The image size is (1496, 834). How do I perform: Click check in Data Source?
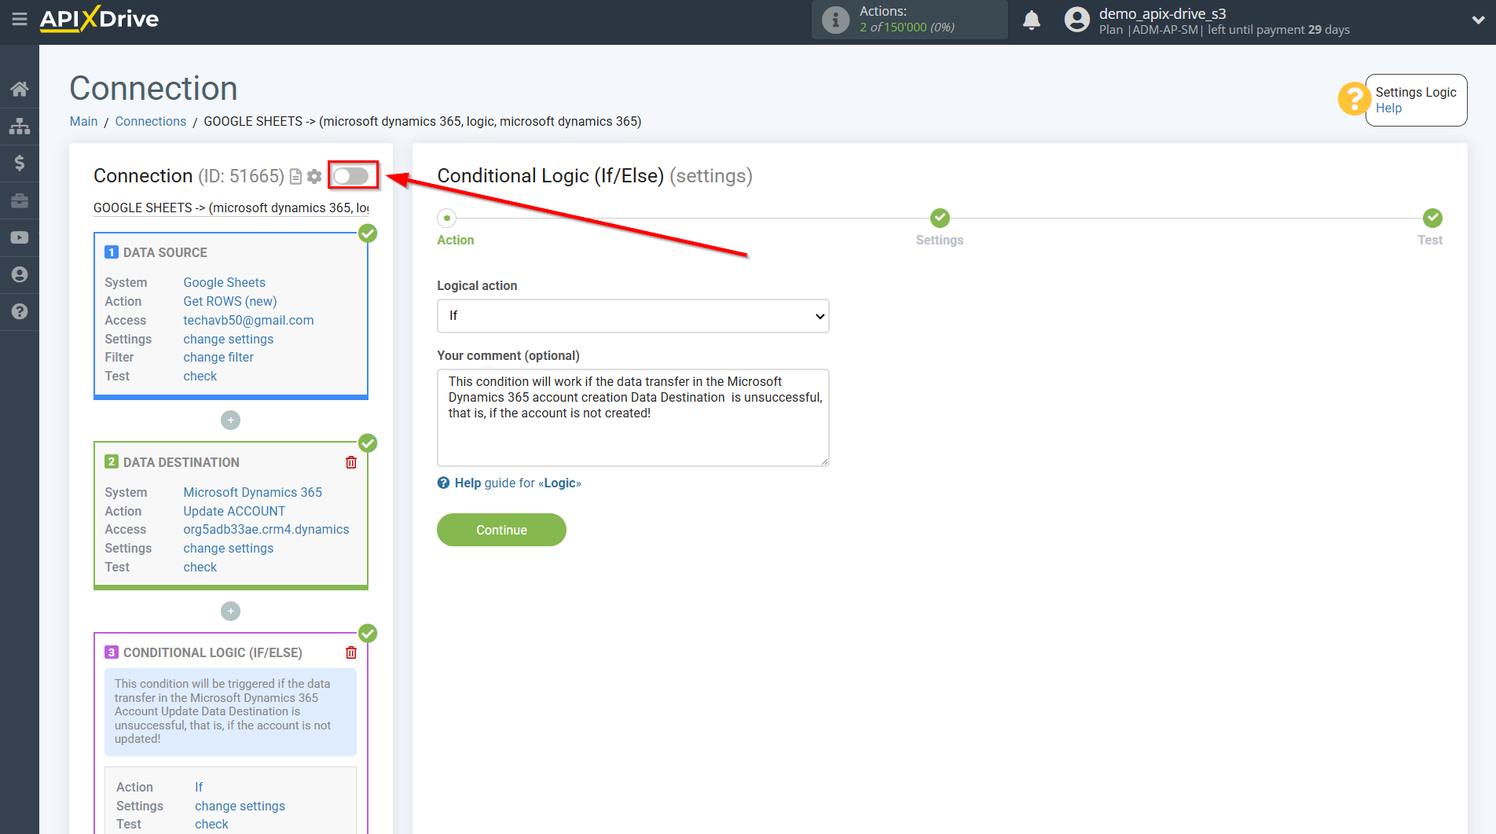pyautogui.click(x=200, y=376)
